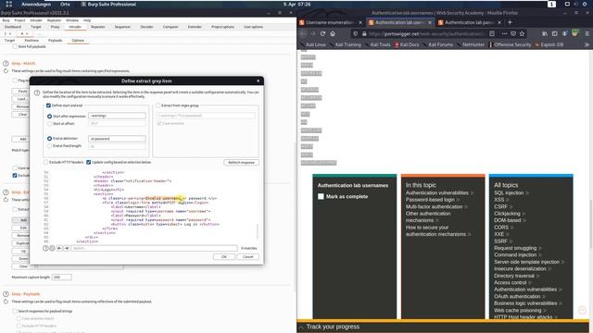
Task: Open the notifications icon in top panel
Action: pos(567,4)
